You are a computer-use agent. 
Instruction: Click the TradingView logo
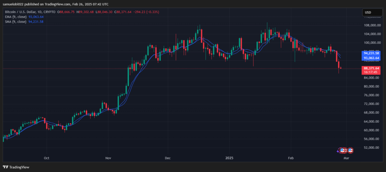point(16,167)
